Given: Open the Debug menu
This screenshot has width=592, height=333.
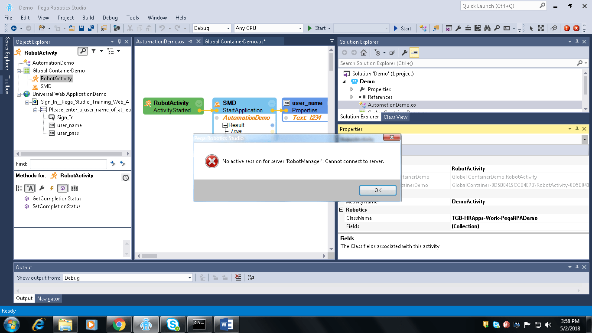Looking at the screenshot, I should 110,18.
